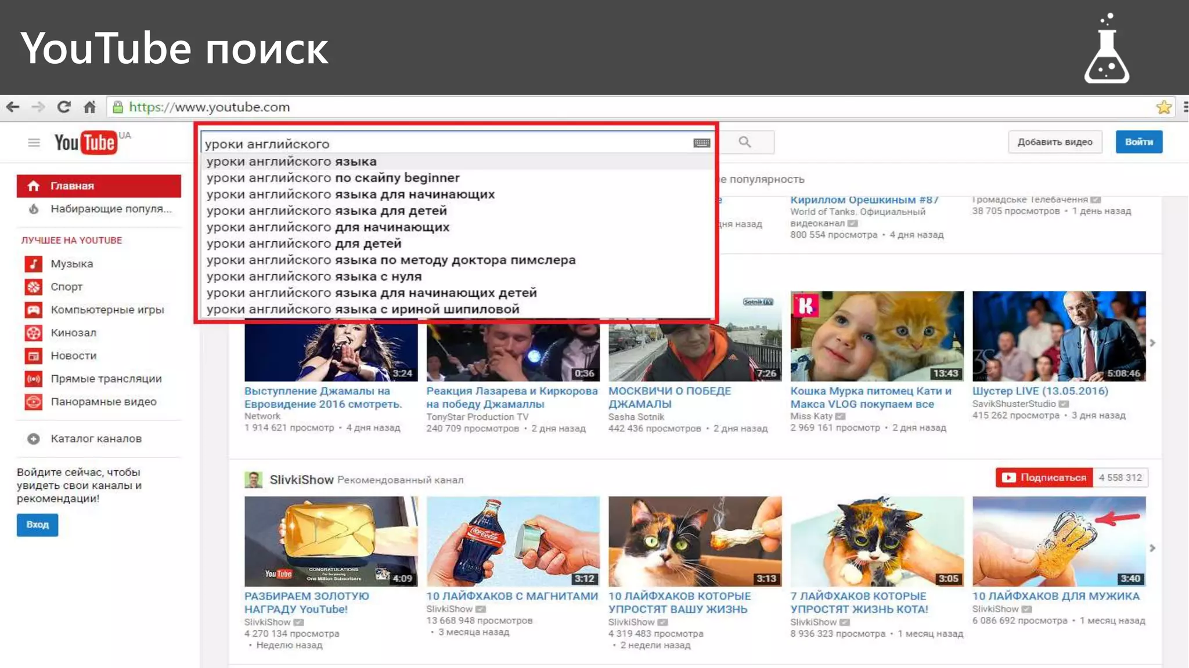This screenshot has height=668, width=1189.
Task: Open the browser menu icon at the toolbar edge
Action: pos(1185,107)
